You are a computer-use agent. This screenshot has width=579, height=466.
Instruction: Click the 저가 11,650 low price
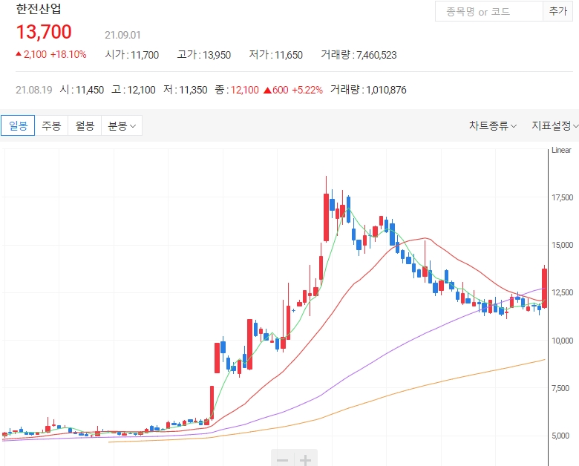pyautogui.click(x=276, y=55)
